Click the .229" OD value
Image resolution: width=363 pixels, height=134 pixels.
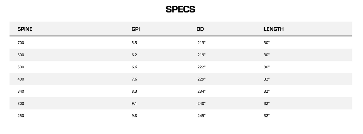tap(201, 79)
